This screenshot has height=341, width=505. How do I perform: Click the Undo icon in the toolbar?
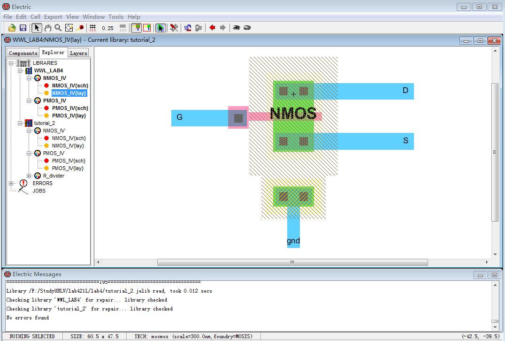coord(188,28)
